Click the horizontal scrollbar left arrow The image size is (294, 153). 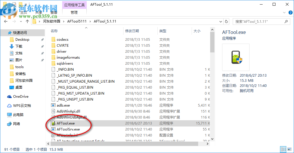48,144
